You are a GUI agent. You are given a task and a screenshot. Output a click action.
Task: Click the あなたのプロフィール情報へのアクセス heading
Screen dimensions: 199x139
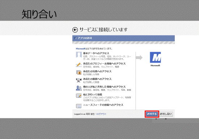(104, 64)
